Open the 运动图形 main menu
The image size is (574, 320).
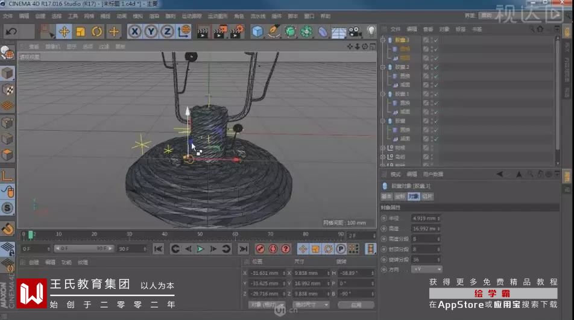click(x=218, y=16)
